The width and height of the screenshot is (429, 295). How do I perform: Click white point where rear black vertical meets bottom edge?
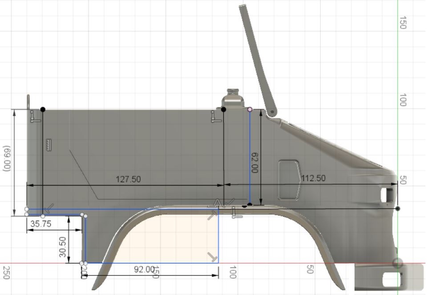(43, 216)
